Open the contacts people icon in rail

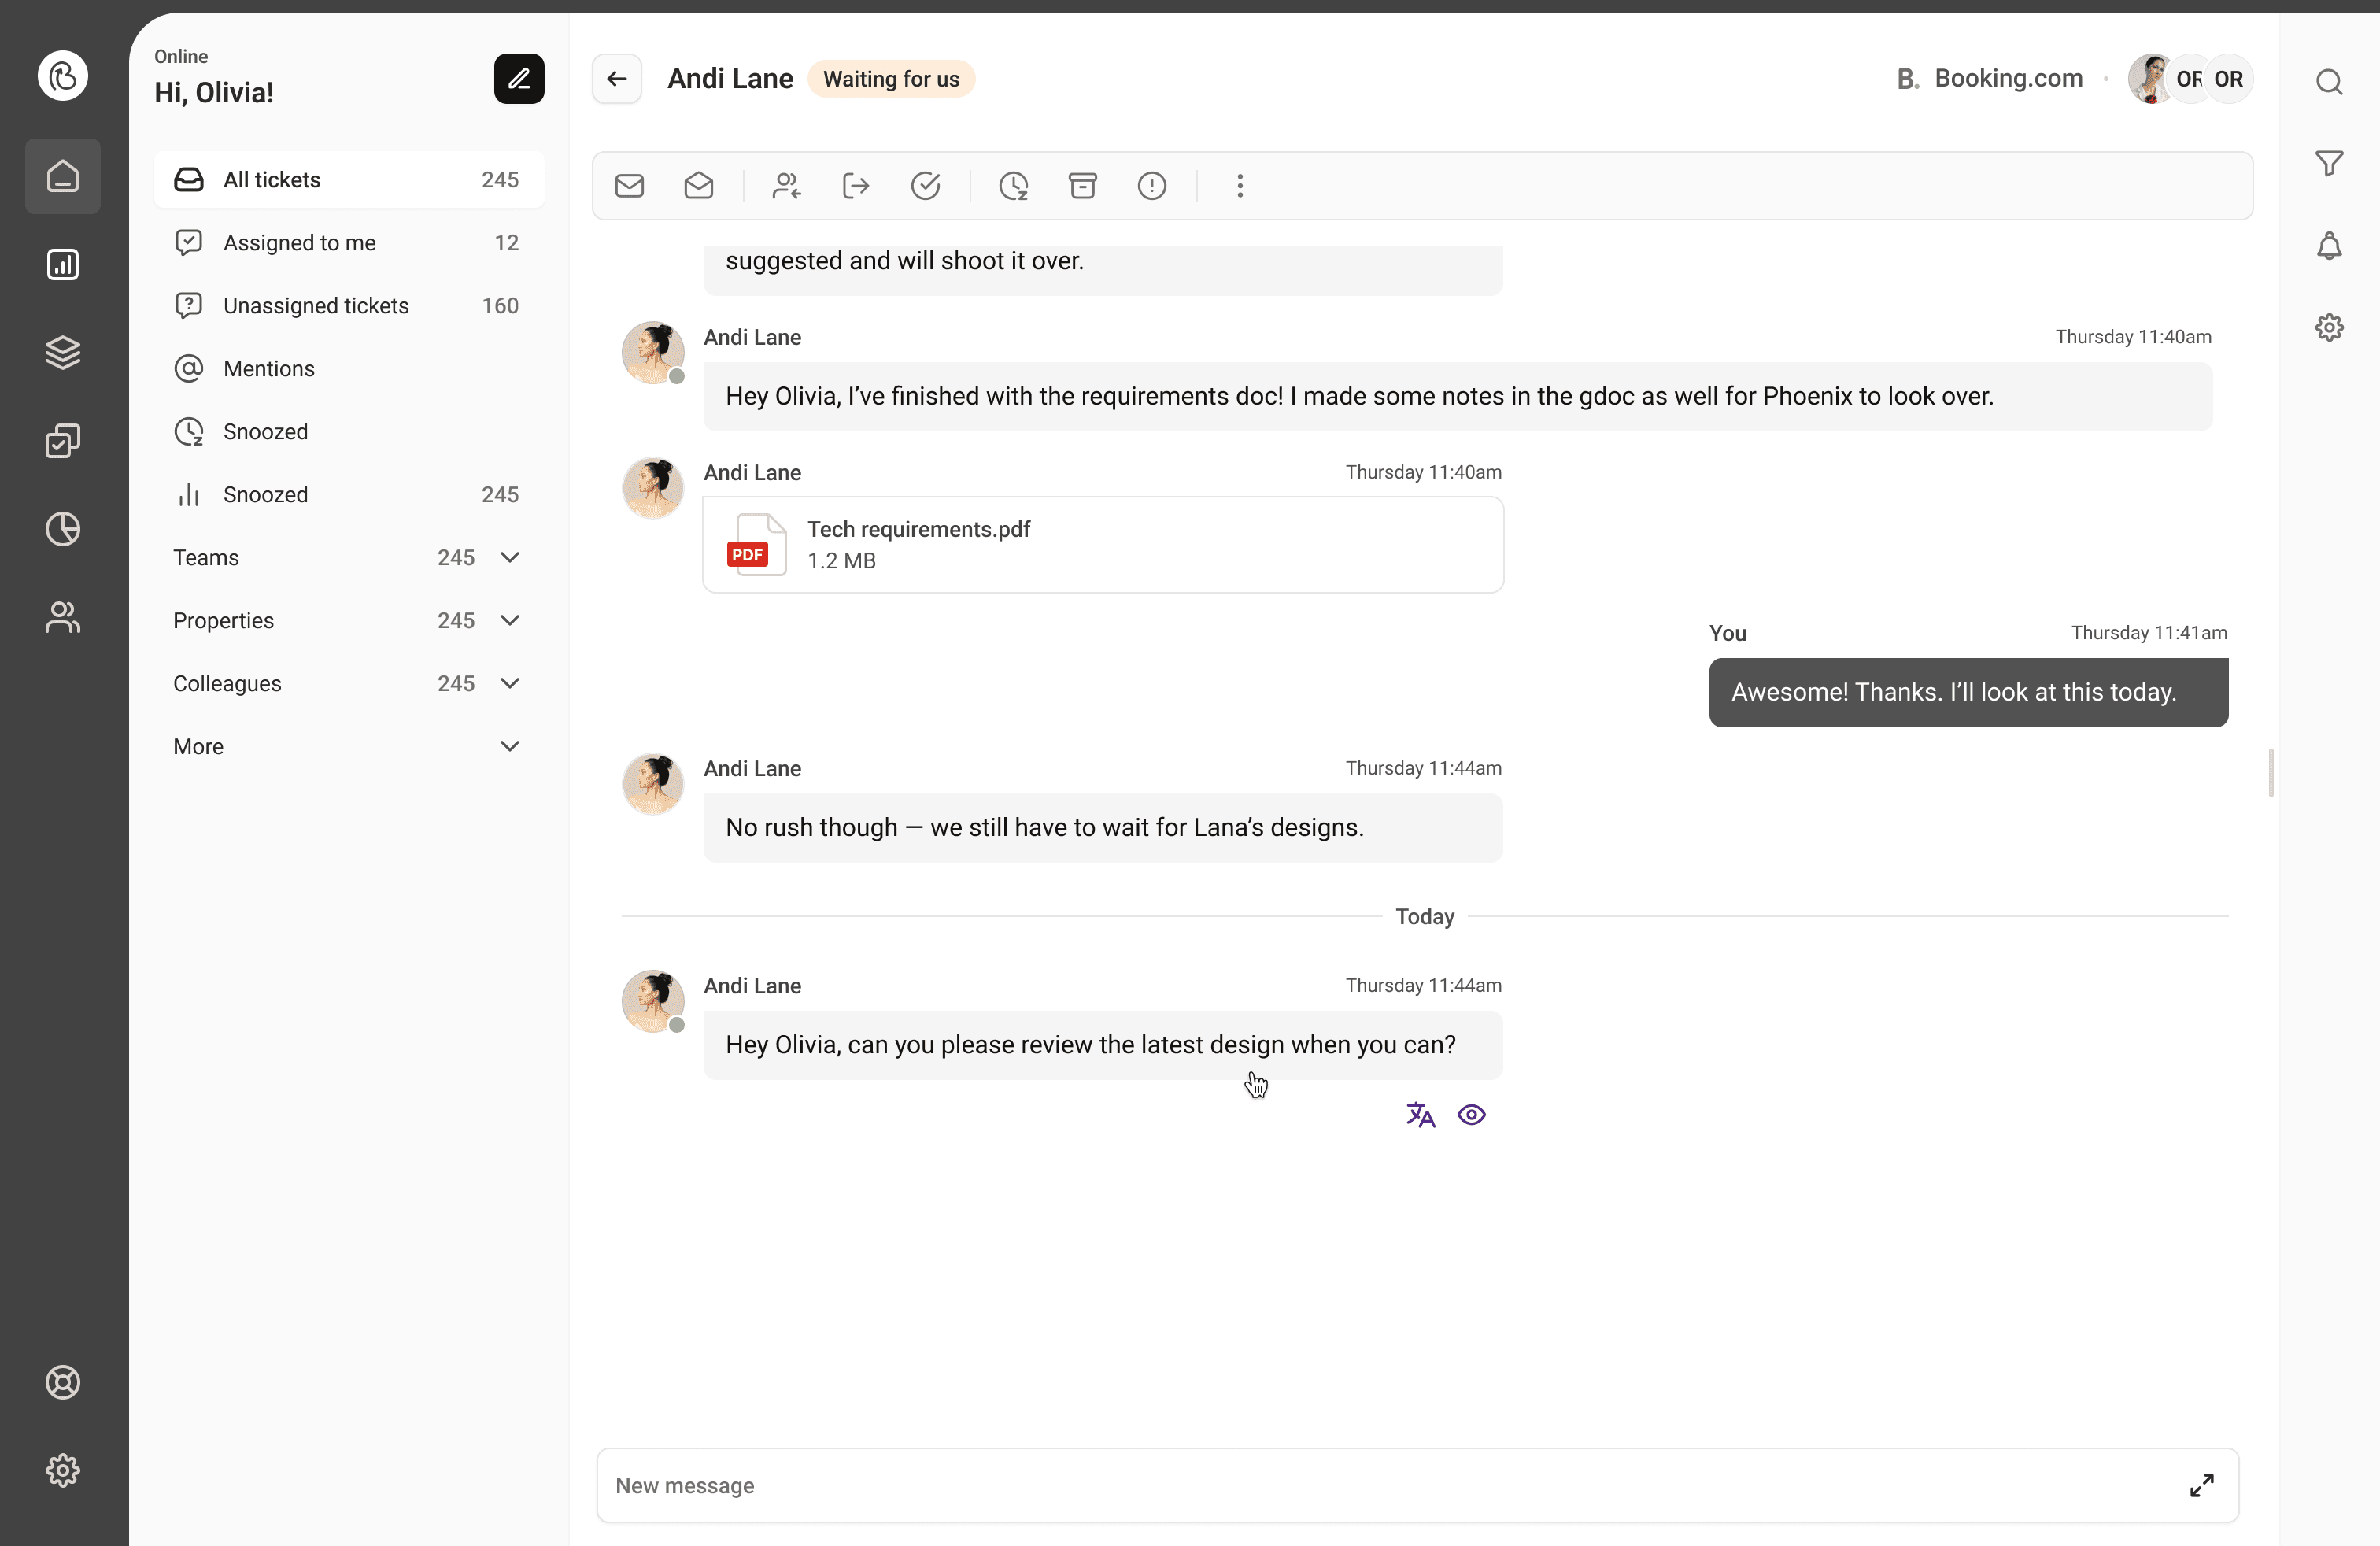[63, 617]
